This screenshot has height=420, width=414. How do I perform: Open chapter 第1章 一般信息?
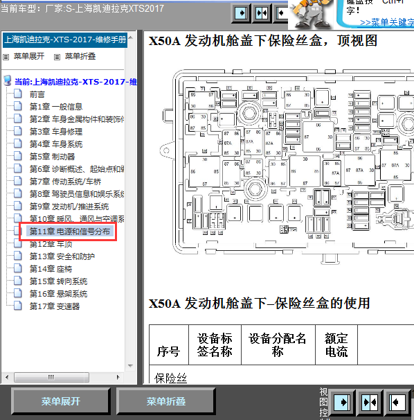56,107
